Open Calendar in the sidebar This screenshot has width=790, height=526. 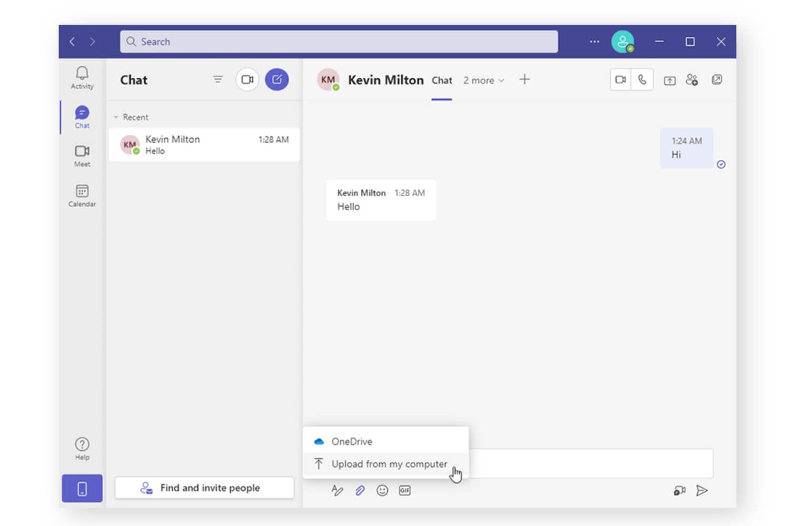point(82,195)
